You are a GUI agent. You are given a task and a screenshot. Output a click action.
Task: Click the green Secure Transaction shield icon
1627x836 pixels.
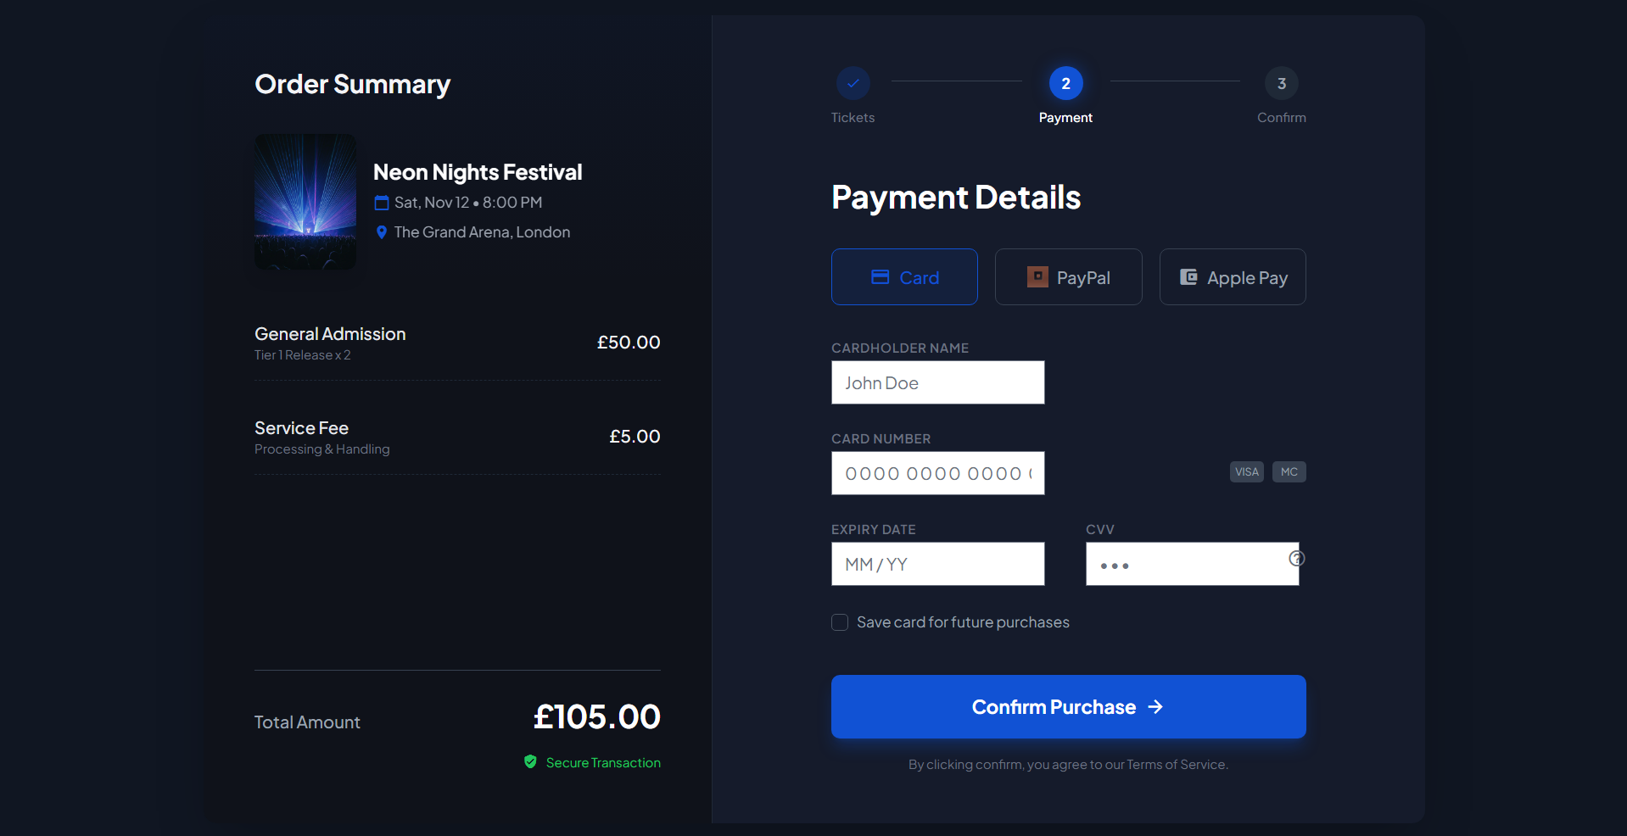[530, 761]
